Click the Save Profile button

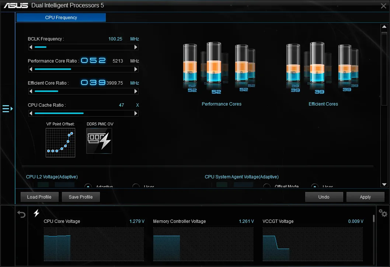(x=81, y=197)
